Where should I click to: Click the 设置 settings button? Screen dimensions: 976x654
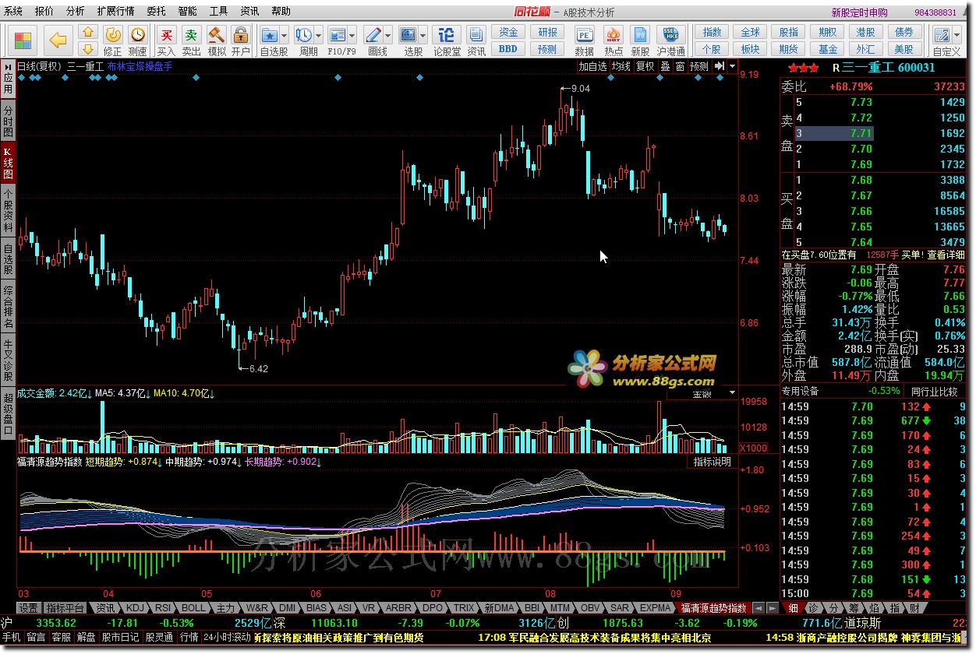tap(29, 607)
